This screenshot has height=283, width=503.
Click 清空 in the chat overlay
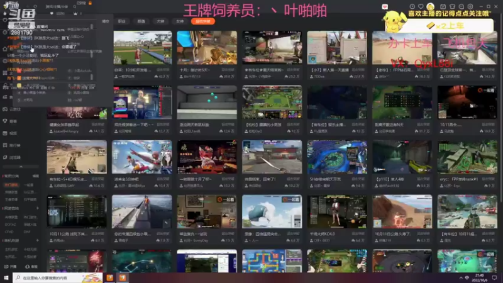[106, 21]
